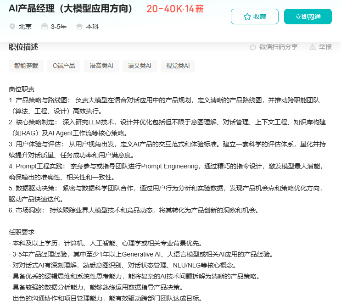The image size is (341, 301).
Task: Click the line starting 5. 数据驱动决策
Action: [166, 188]
